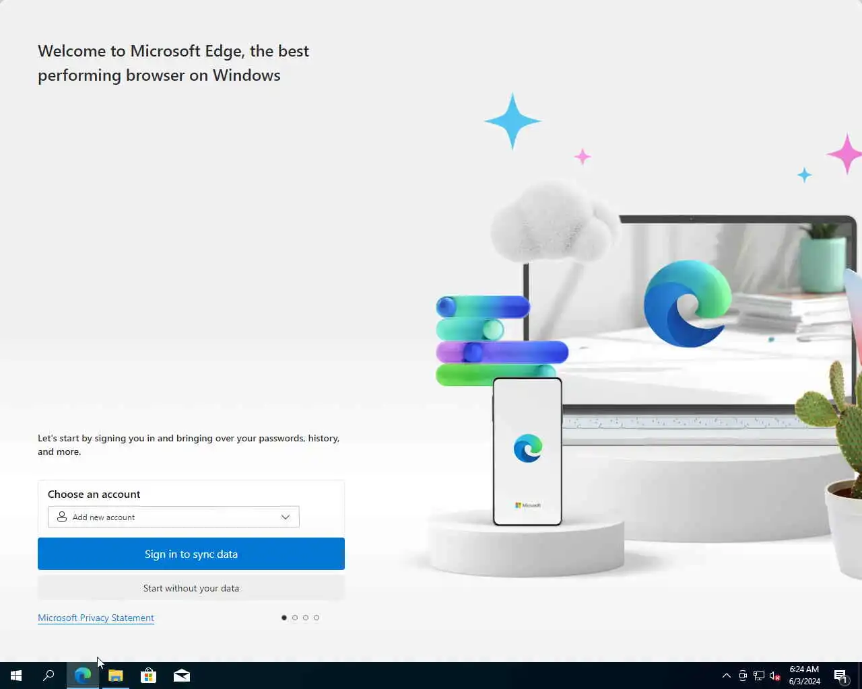Image resolution: width=862 pixels, height=689 pixels.
Task: Click the person icon in account dropdown
Action: tap(62, 517)
